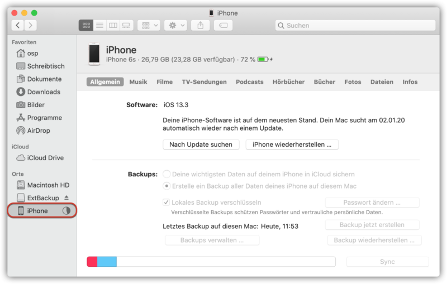
Task: Click the empty white portion of storage bar
Action: coord(226,262)
